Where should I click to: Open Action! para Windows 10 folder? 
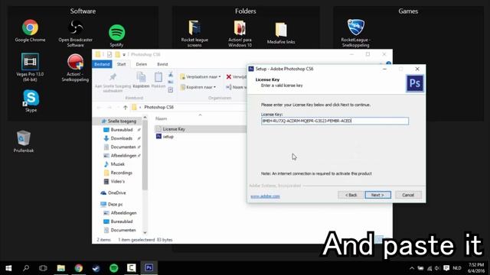(x=240, y=34)
